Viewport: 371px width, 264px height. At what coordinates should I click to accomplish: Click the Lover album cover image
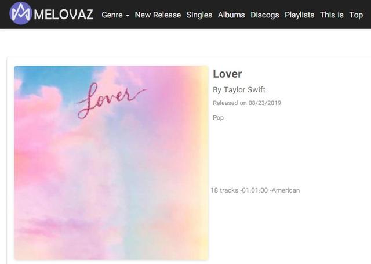[111, 163]
